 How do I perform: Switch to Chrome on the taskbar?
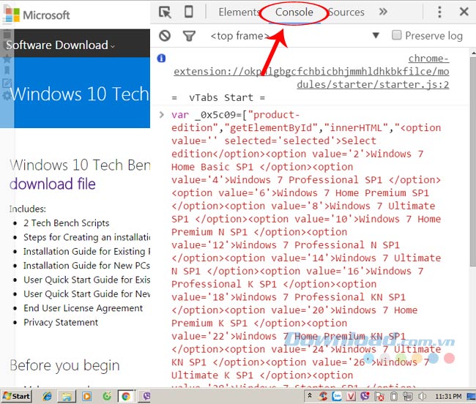[126, 396]
